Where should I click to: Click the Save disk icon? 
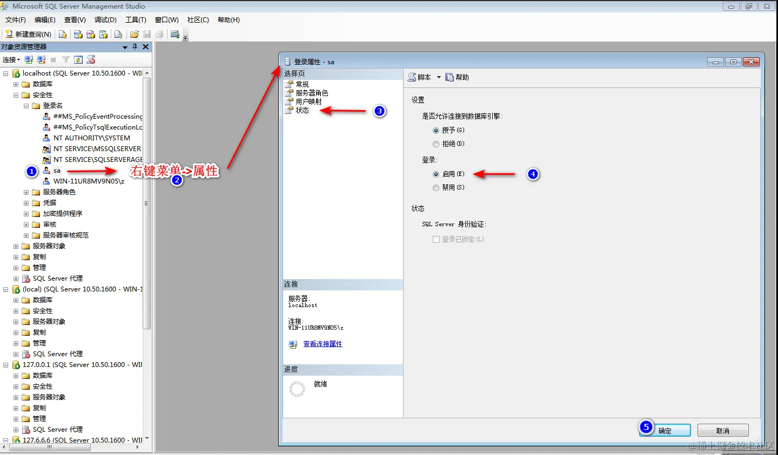(x=147, y=34)
